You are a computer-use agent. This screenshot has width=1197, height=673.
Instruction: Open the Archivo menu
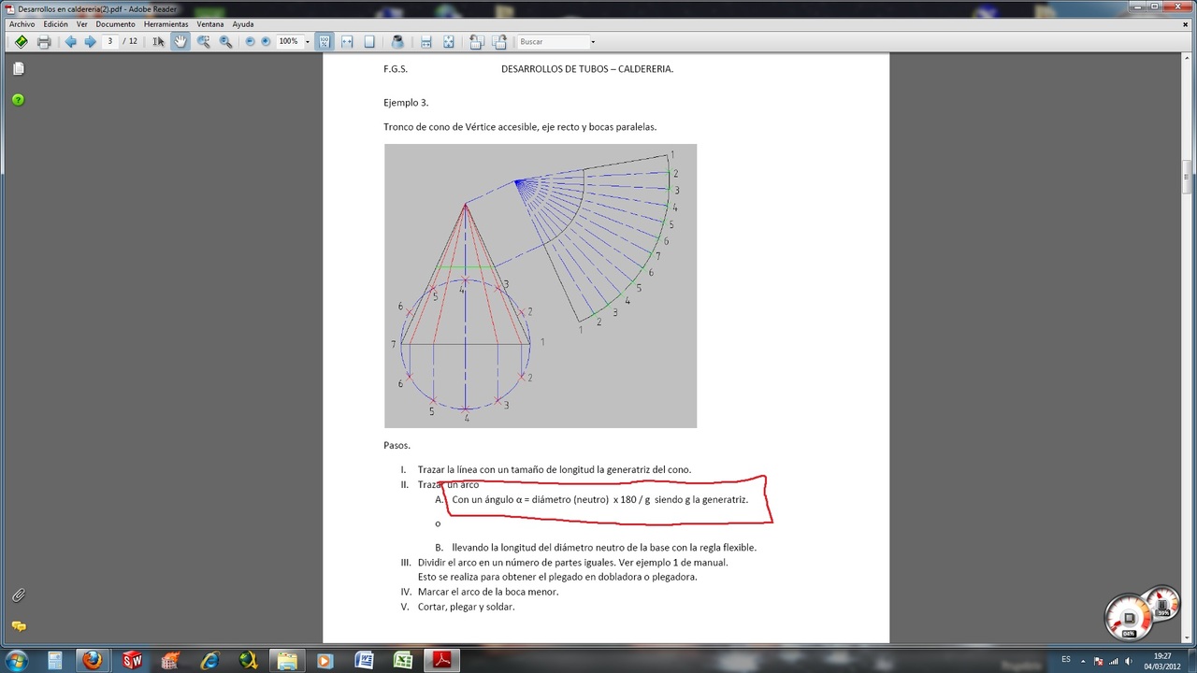[22, 24]
